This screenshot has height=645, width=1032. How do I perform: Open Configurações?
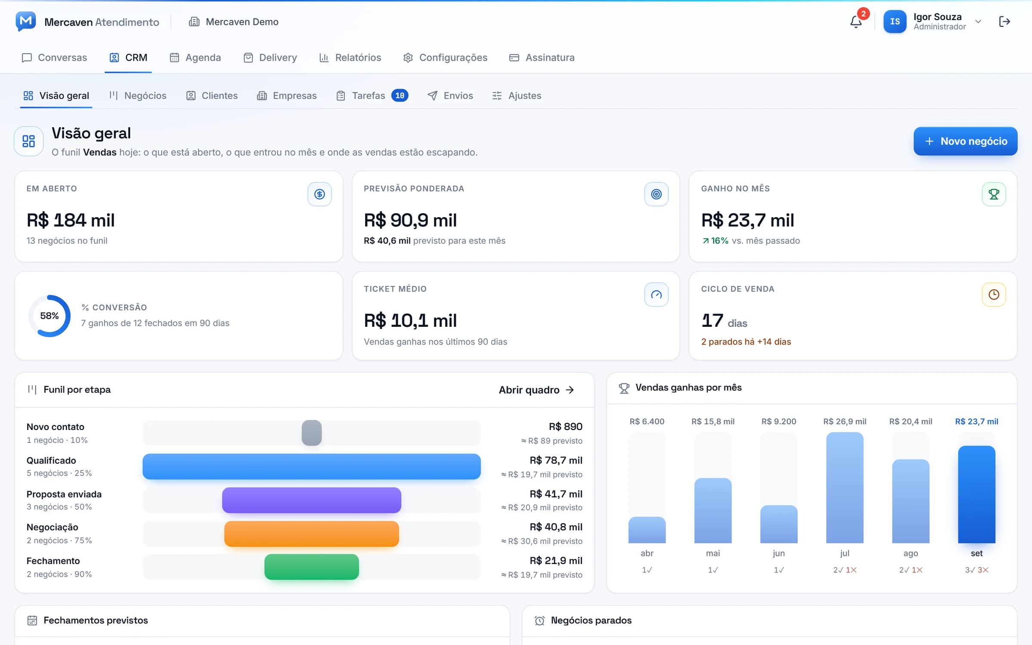click(445, 58)
